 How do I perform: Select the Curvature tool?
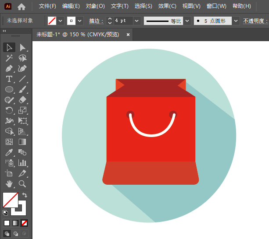coord(22,68)
